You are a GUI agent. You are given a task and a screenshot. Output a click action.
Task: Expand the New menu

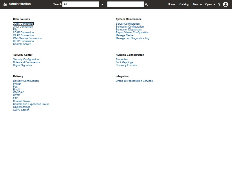[197, 4]
